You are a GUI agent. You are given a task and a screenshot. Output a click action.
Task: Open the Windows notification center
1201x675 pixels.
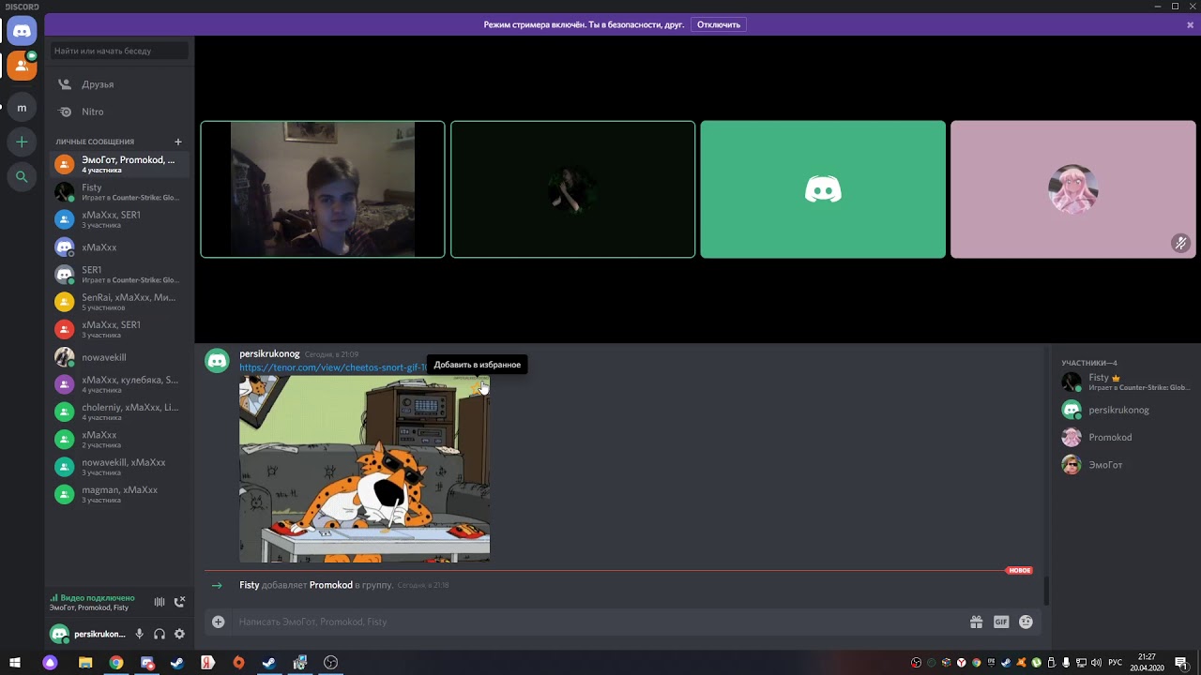(1181, 663)
